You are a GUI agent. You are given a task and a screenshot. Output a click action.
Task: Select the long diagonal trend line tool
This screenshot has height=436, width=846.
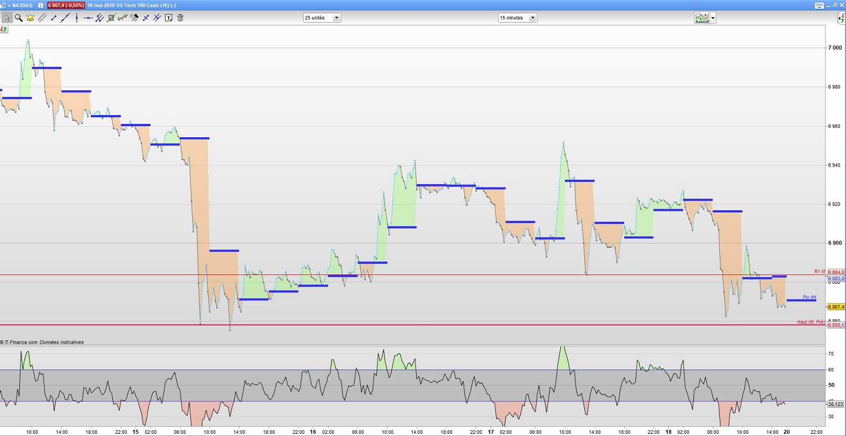(x=65, y=18)
